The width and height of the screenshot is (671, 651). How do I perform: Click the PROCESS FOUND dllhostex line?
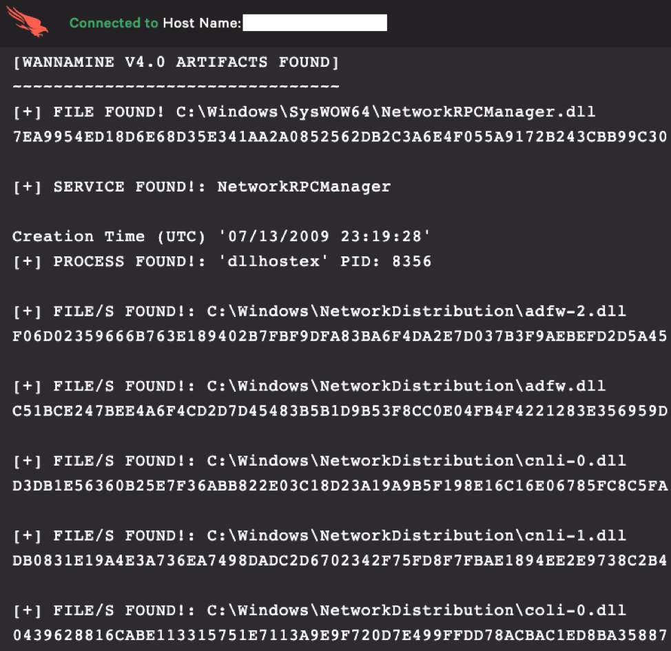(222, 262)
